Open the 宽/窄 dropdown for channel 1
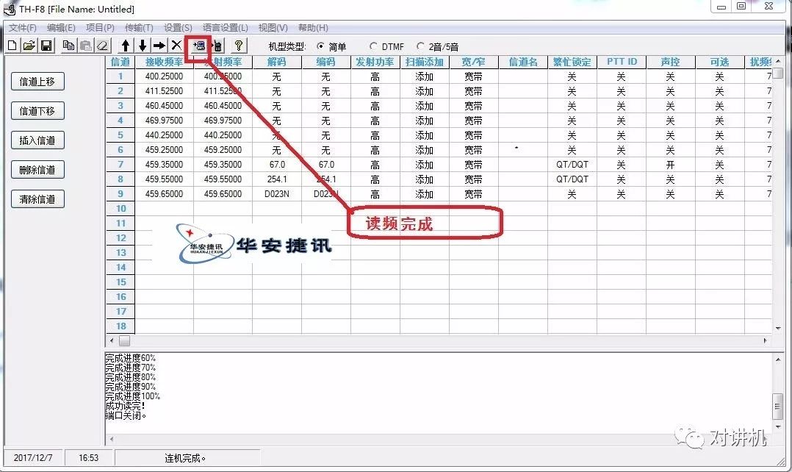The width and height of the screenshot is (792, 472). point(472,76)
